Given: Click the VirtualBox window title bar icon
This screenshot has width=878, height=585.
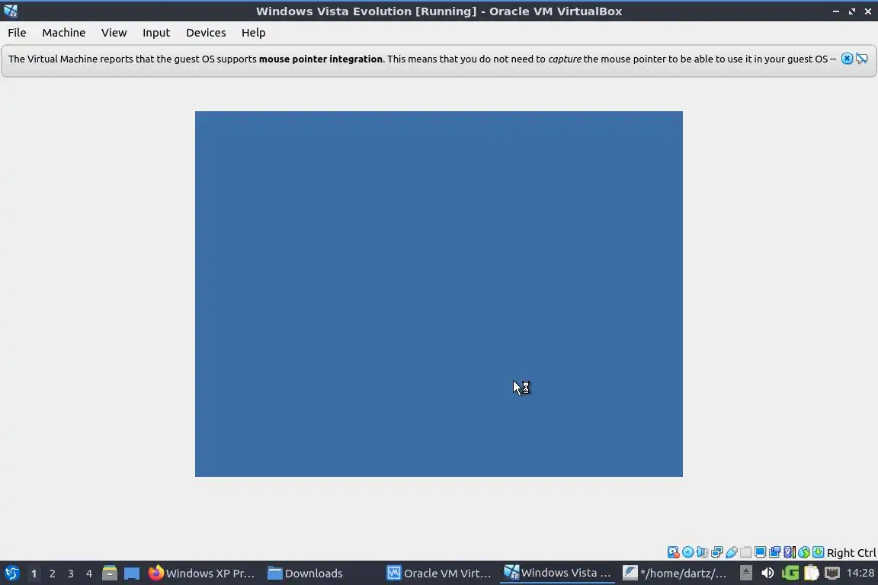Looking at the screenshot, I should click(11, 11).
